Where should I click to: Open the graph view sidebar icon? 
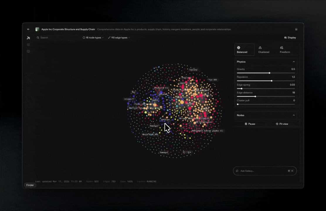coord(28,38)
